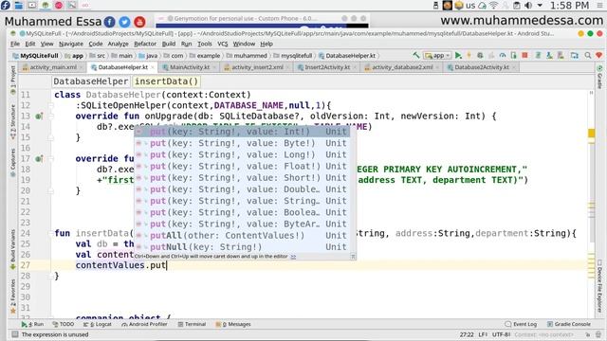
Task: Open the VCS menu
Action: pos(223,44)
